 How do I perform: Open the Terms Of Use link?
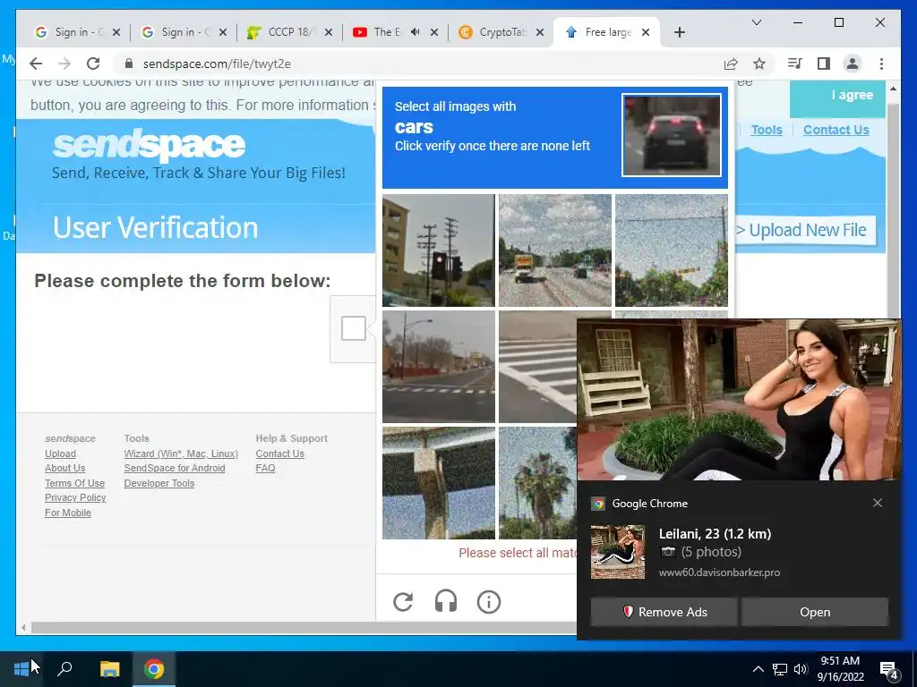click(75, 483)
